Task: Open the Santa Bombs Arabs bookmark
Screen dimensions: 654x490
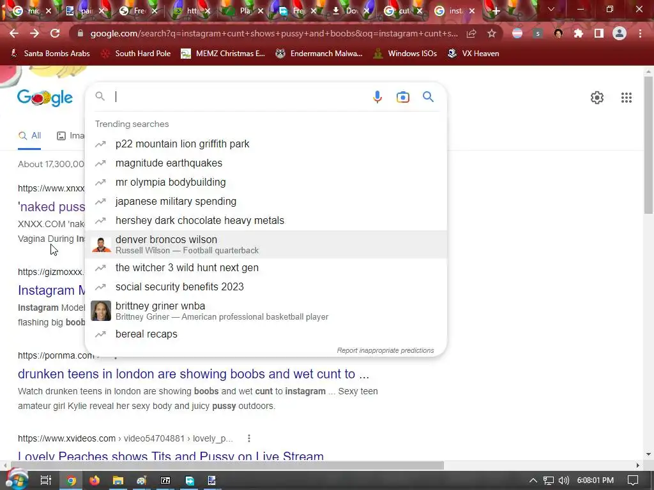Action: (50, 54)
